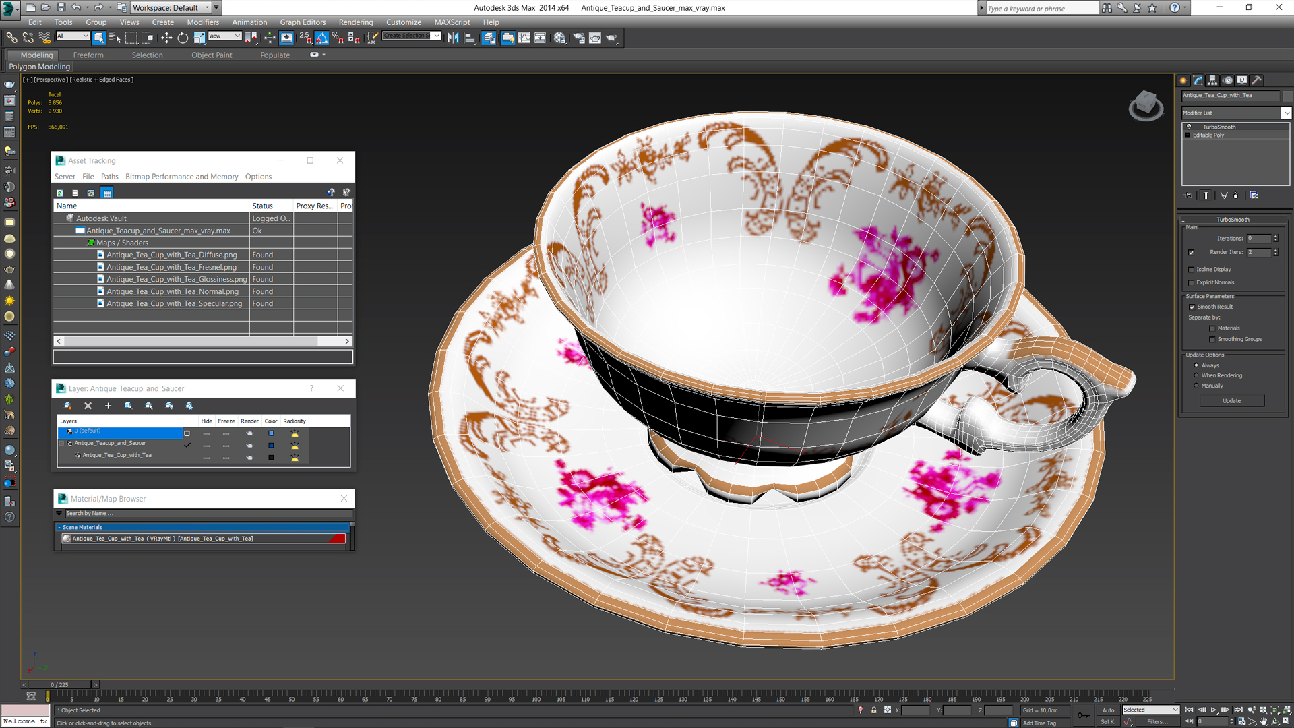
Task: Click the Filters button near key controls
Action: pyautogui.click(x=1157, y=722)
